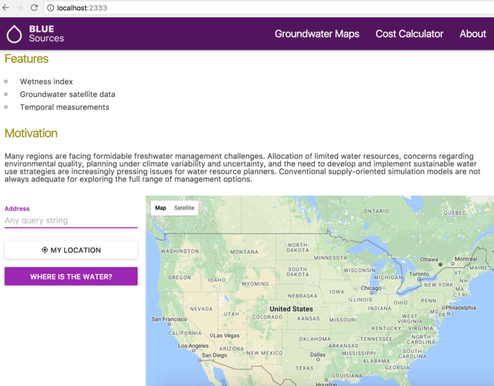The image size is (494, 386).
Task: Click the site info icon in address bar
Action: coord(50,8)
